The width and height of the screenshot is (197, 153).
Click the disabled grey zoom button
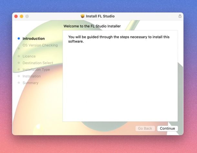(x=27, y=16)
